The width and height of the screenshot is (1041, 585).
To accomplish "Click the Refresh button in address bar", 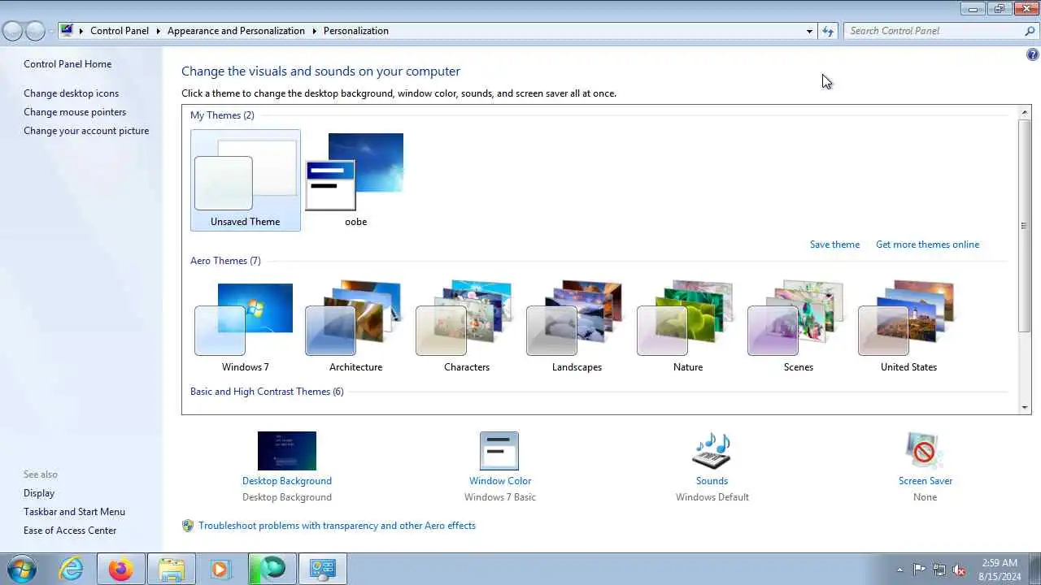I will click(x=828, y=31).
